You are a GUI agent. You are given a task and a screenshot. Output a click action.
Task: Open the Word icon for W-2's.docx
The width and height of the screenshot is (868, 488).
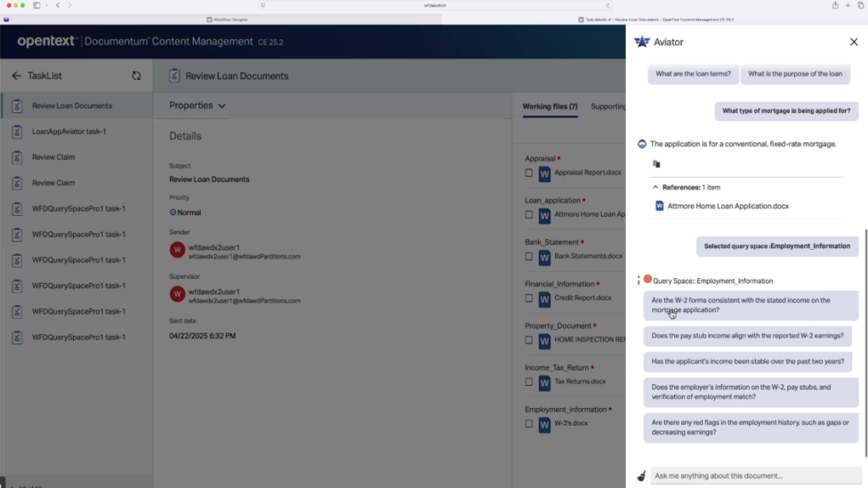pyautogui.click(x=544, y=424)
